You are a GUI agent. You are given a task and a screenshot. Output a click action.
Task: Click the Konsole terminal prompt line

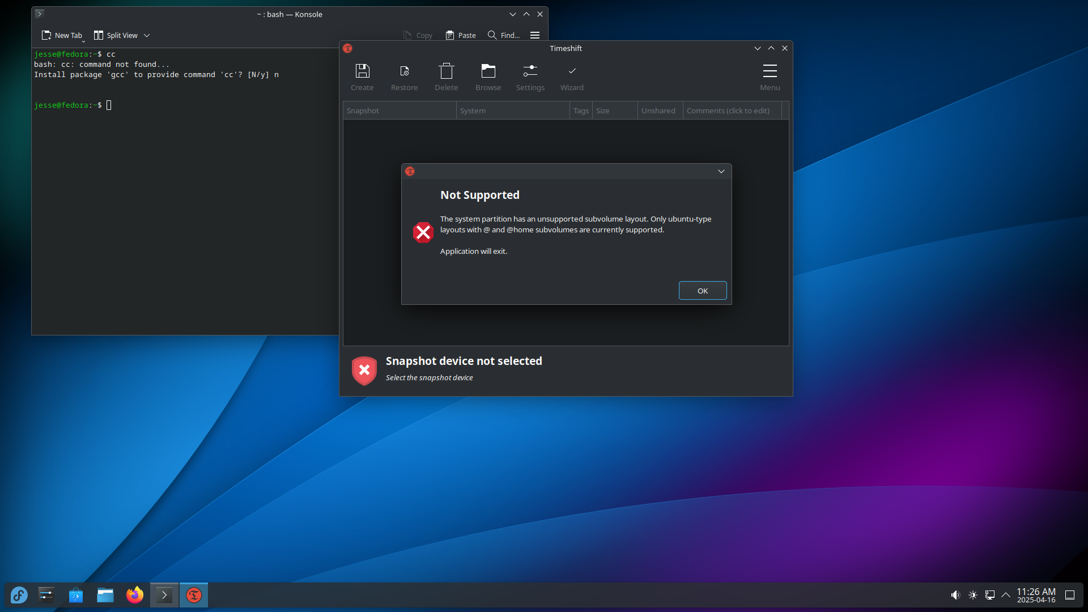(x=73, y=105)
